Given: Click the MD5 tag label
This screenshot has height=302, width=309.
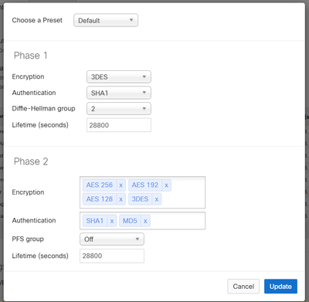Looking at the screenshot, I should point(130,221).
